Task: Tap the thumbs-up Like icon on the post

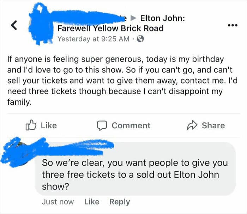Action: pos(31,125)
